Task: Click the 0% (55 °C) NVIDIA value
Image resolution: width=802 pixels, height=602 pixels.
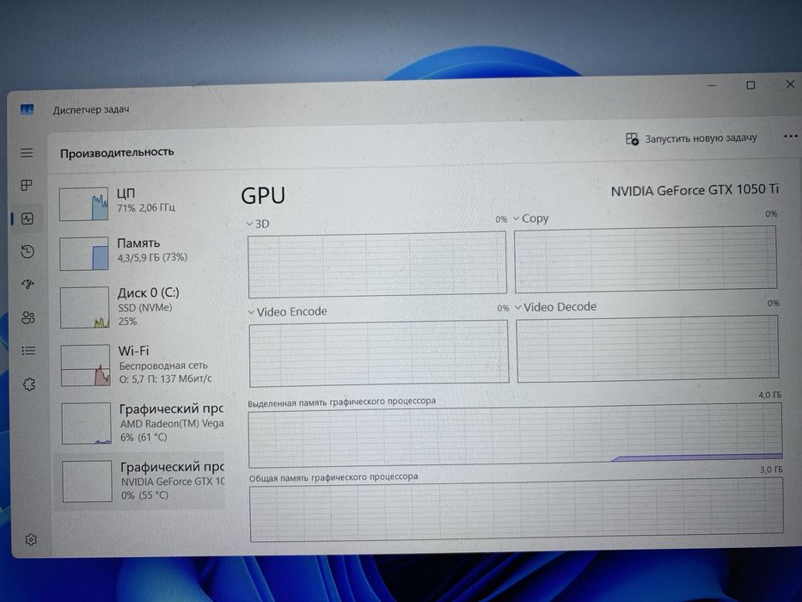Action: 144,495
